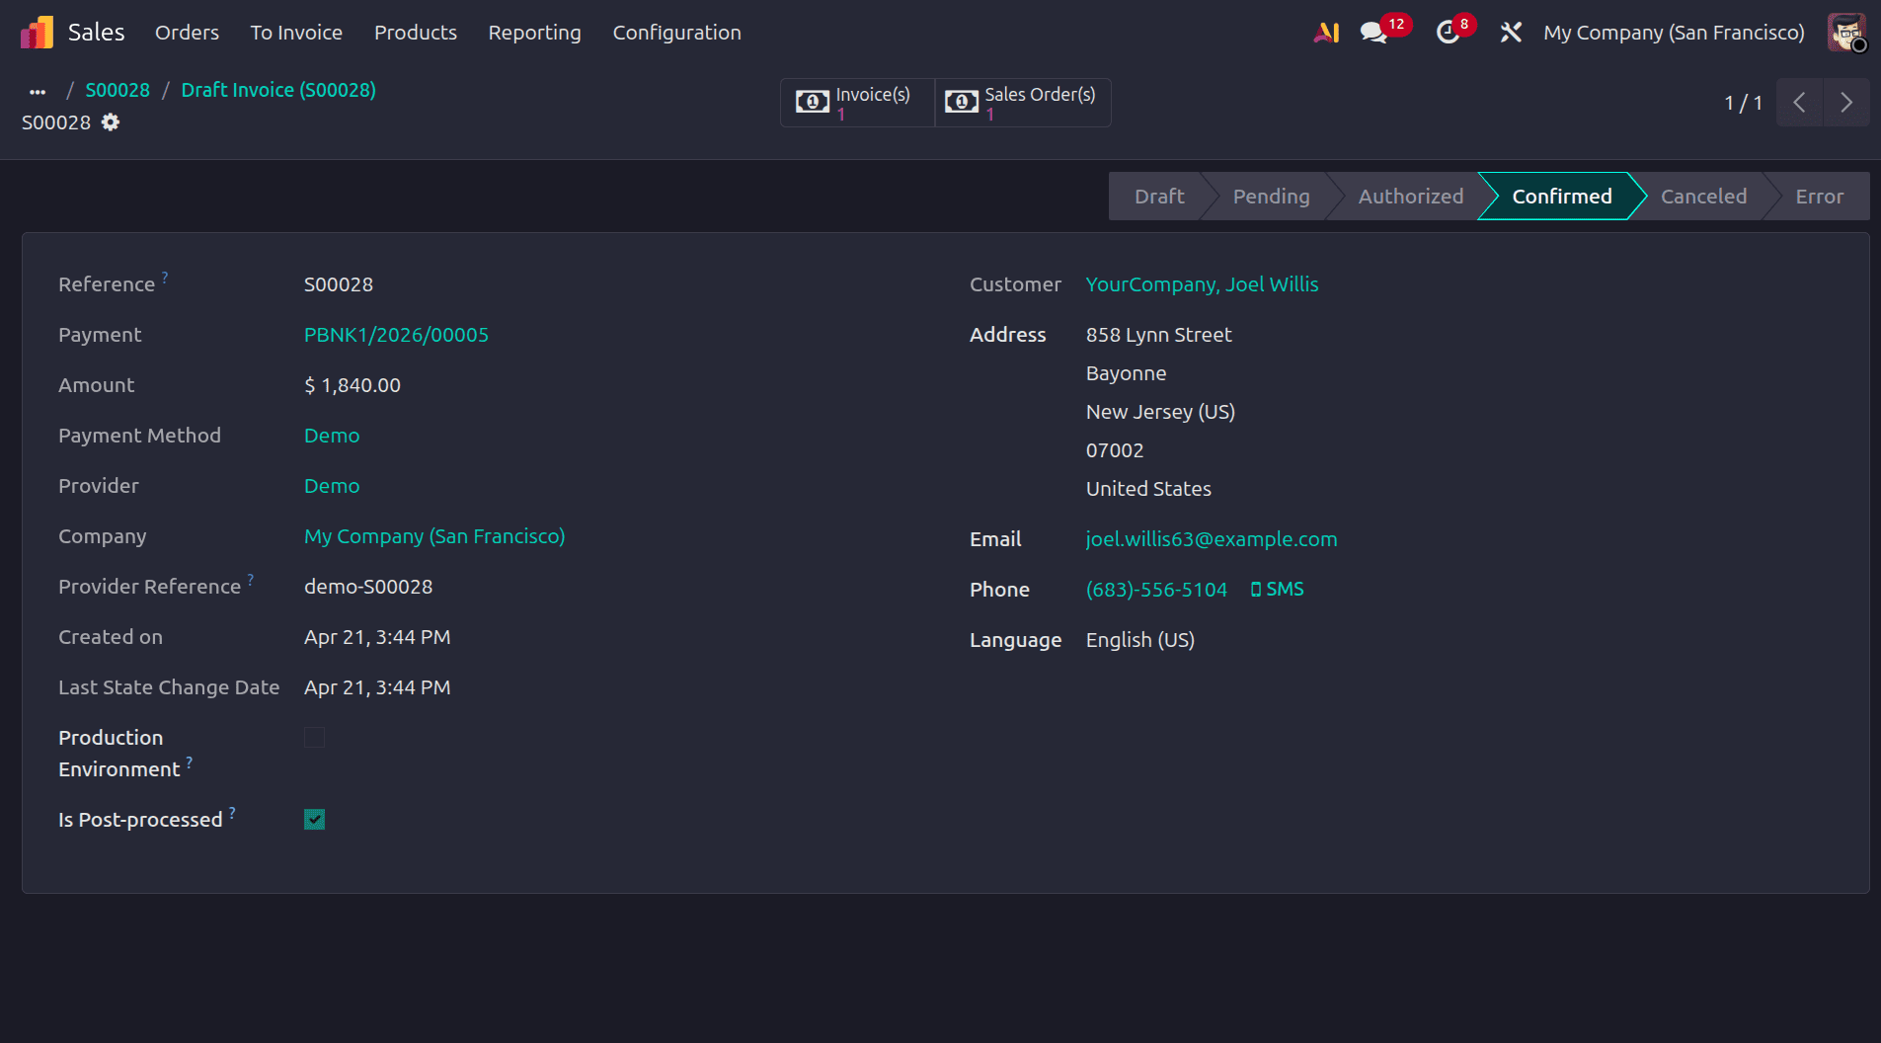This screenshot has height=1043, width=1881.
Task: Click the joel.willis63@example.com email link
Action: (x=1212, y=539)
